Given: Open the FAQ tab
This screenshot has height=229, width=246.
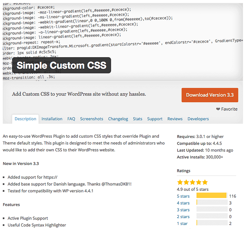Looking at the screenshot, I should coord(71,119).
